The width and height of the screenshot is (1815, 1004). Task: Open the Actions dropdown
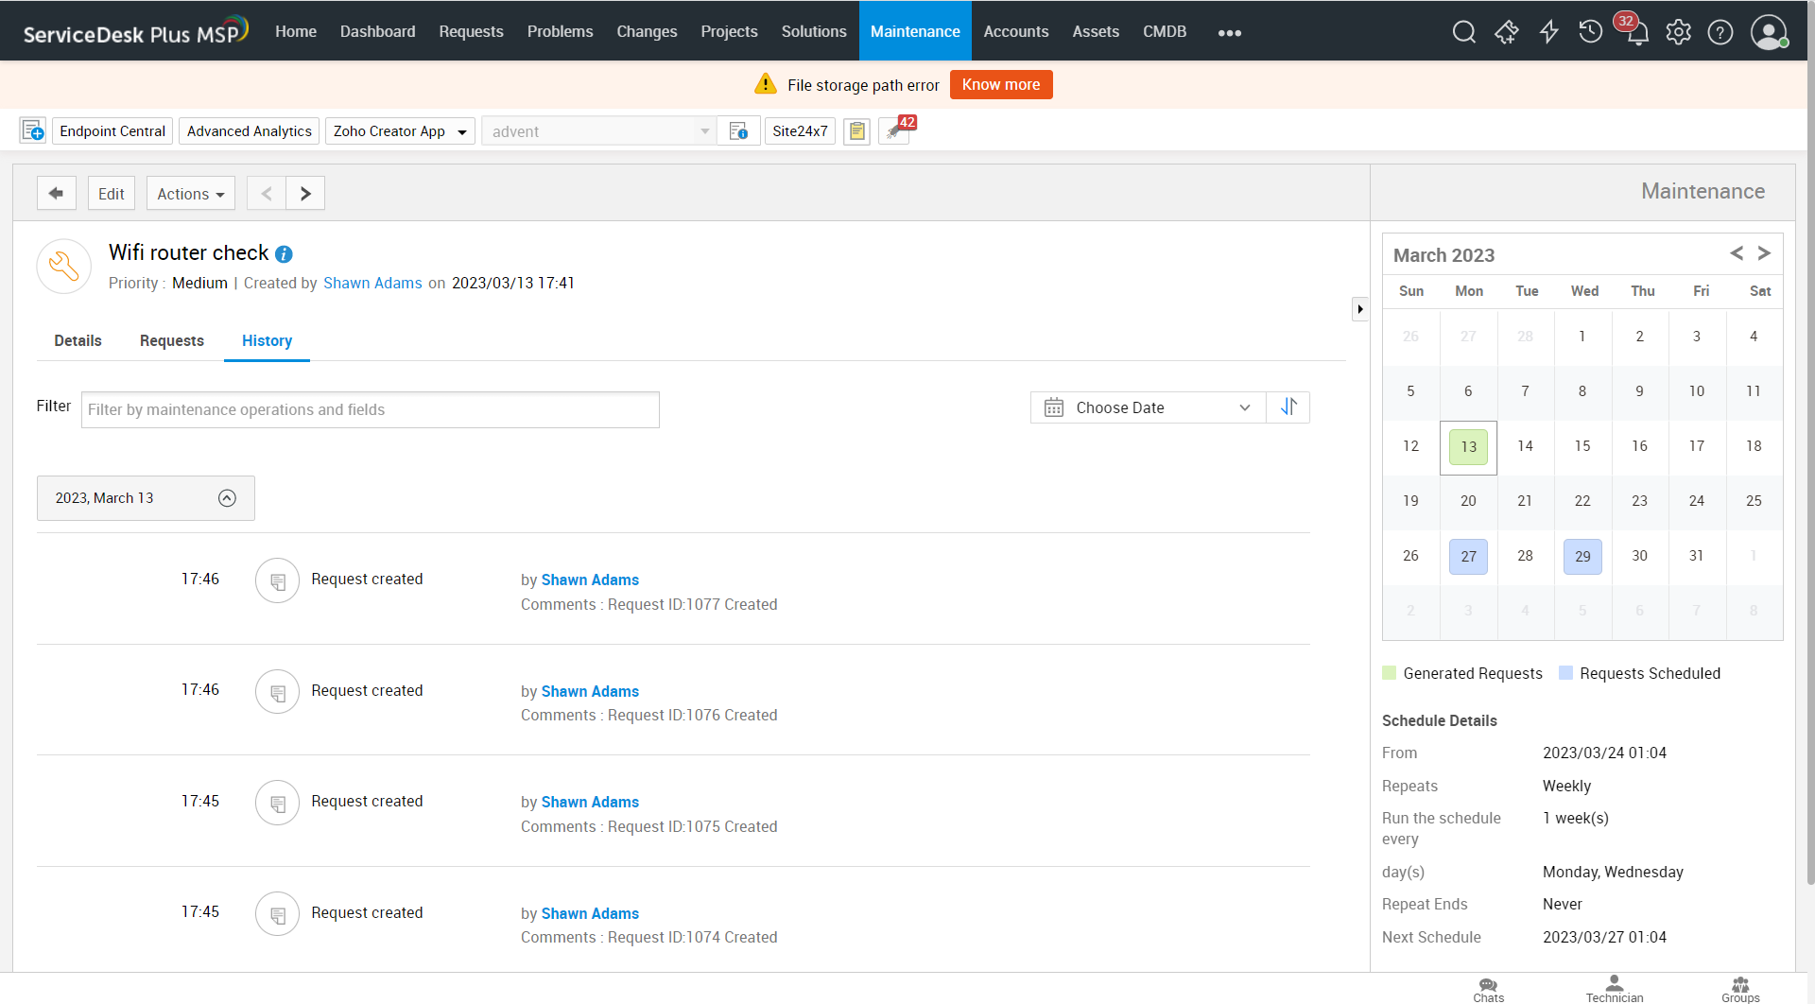(x=191, y=193)
